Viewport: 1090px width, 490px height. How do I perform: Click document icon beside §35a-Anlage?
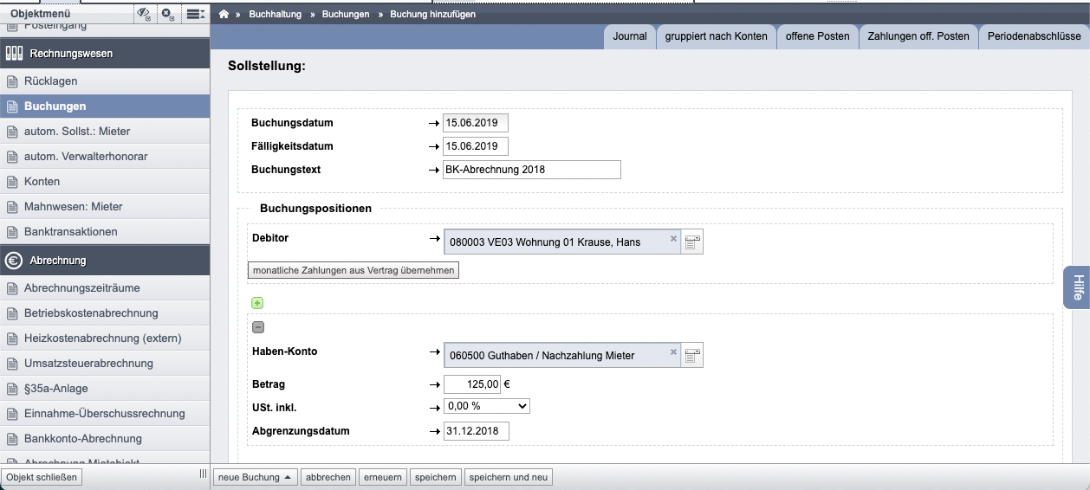(x=12, y=389)
